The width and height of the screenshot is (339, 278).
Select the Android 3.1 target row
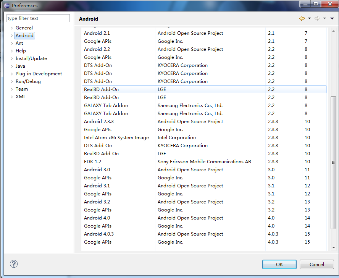(204, 185)
